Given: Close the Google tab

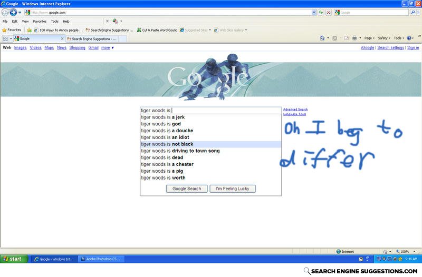Looking at the screenshot, I should coord(62,38).
